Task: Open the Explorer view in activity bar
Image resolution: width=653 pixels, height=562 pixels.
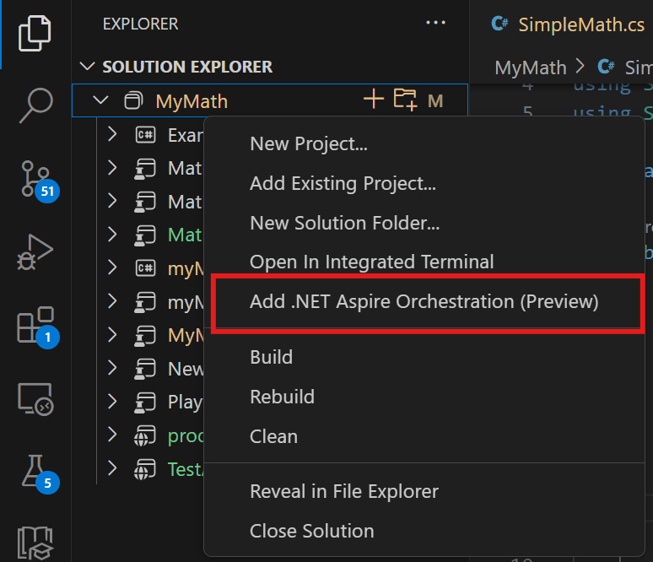Action: tap(35, 33)
